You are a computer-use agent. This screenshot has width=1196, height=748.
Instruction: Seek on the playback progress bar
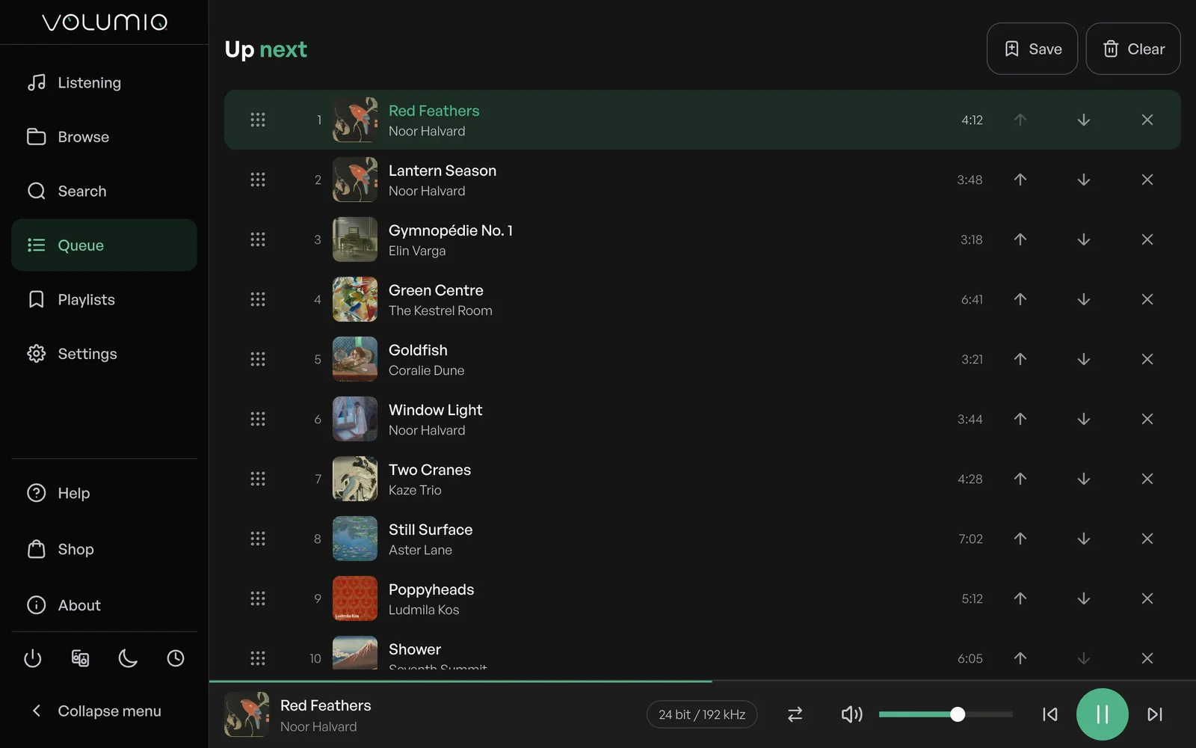(x=703, y=681)
